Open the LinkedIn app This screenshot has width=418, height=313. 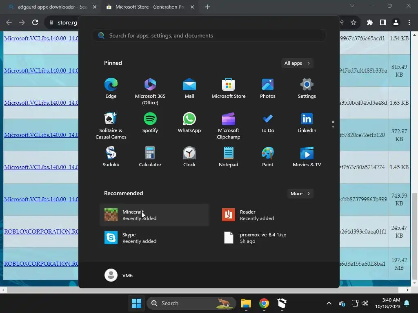pos(307,123)
